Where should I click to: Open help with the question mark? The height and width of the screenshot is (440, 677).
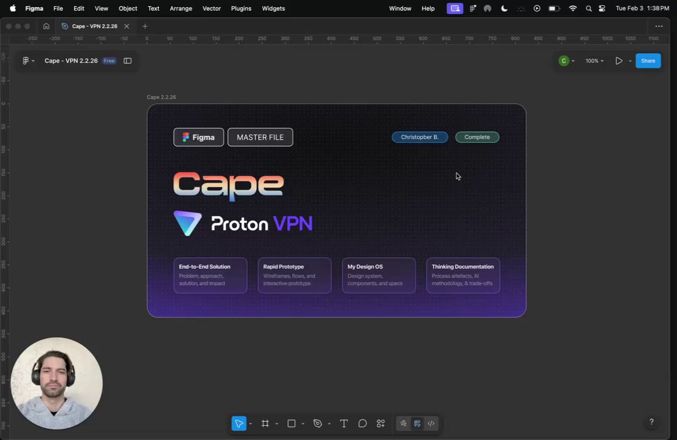[651, 422]
